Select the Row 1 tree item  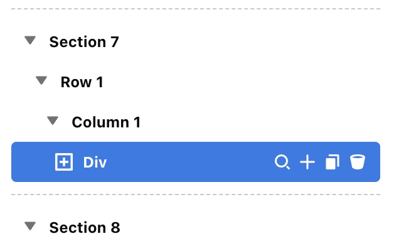[82, 82]
